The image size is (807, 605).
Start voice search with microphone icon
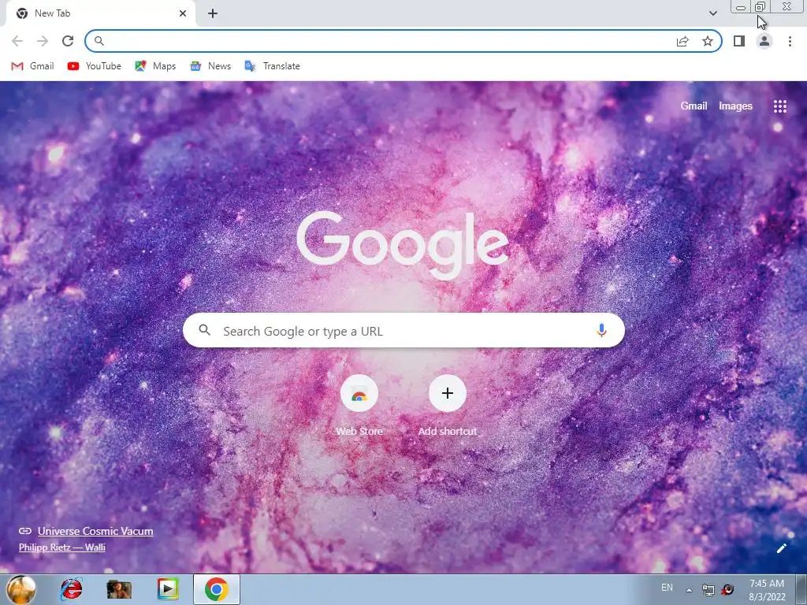601,331
